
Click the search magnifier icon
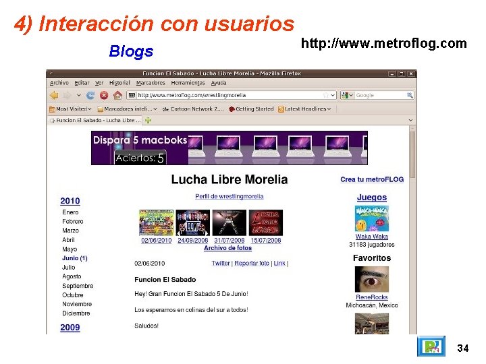[x=410, y=95]
